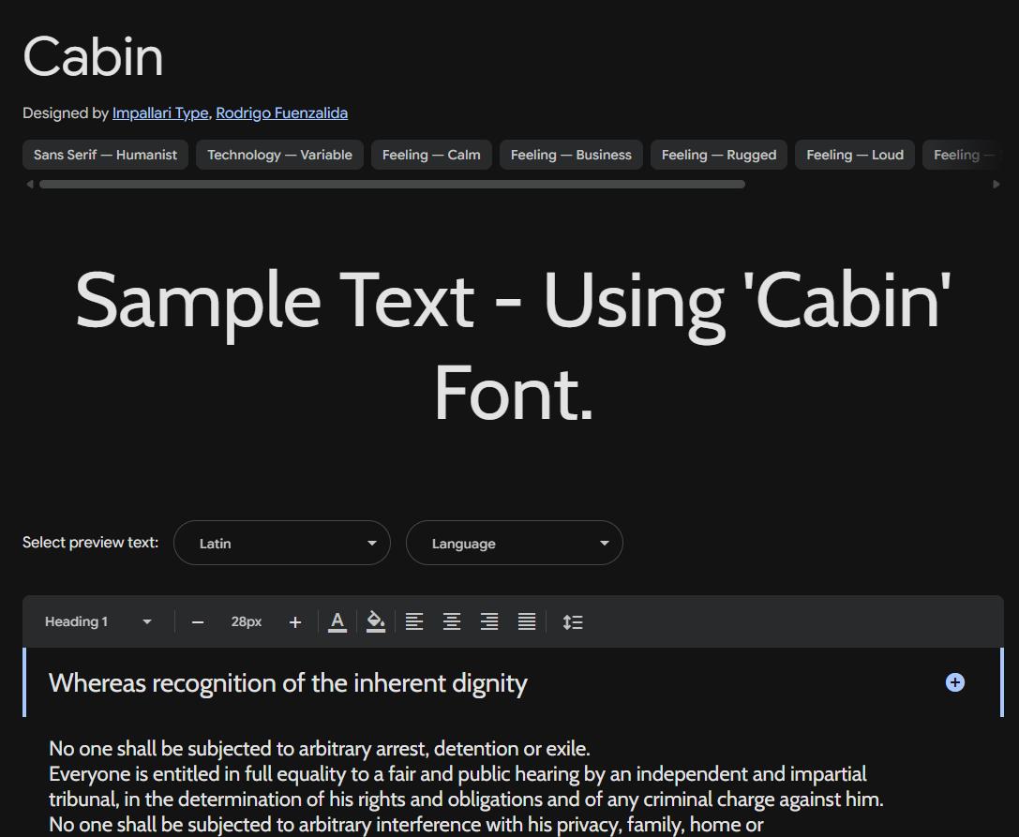Click the 'Whereas recognition of the inherent dignity' heading

click(288, 683)
